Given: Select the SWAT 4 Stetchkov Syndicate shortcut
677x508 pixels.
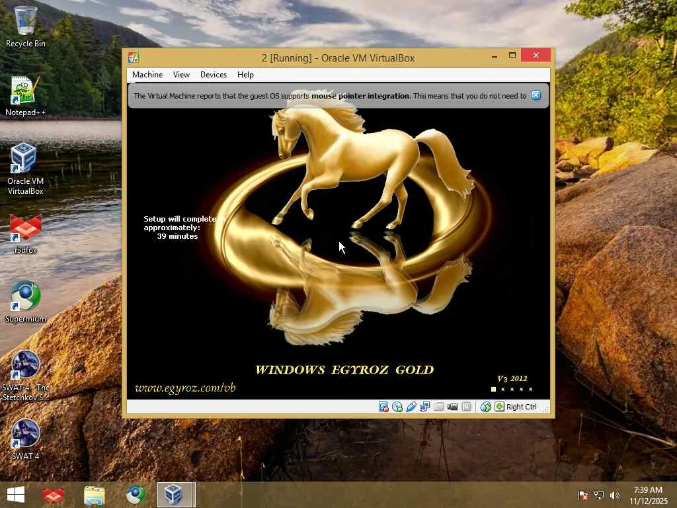Looking at the screenshot, I should pos(26,376).
